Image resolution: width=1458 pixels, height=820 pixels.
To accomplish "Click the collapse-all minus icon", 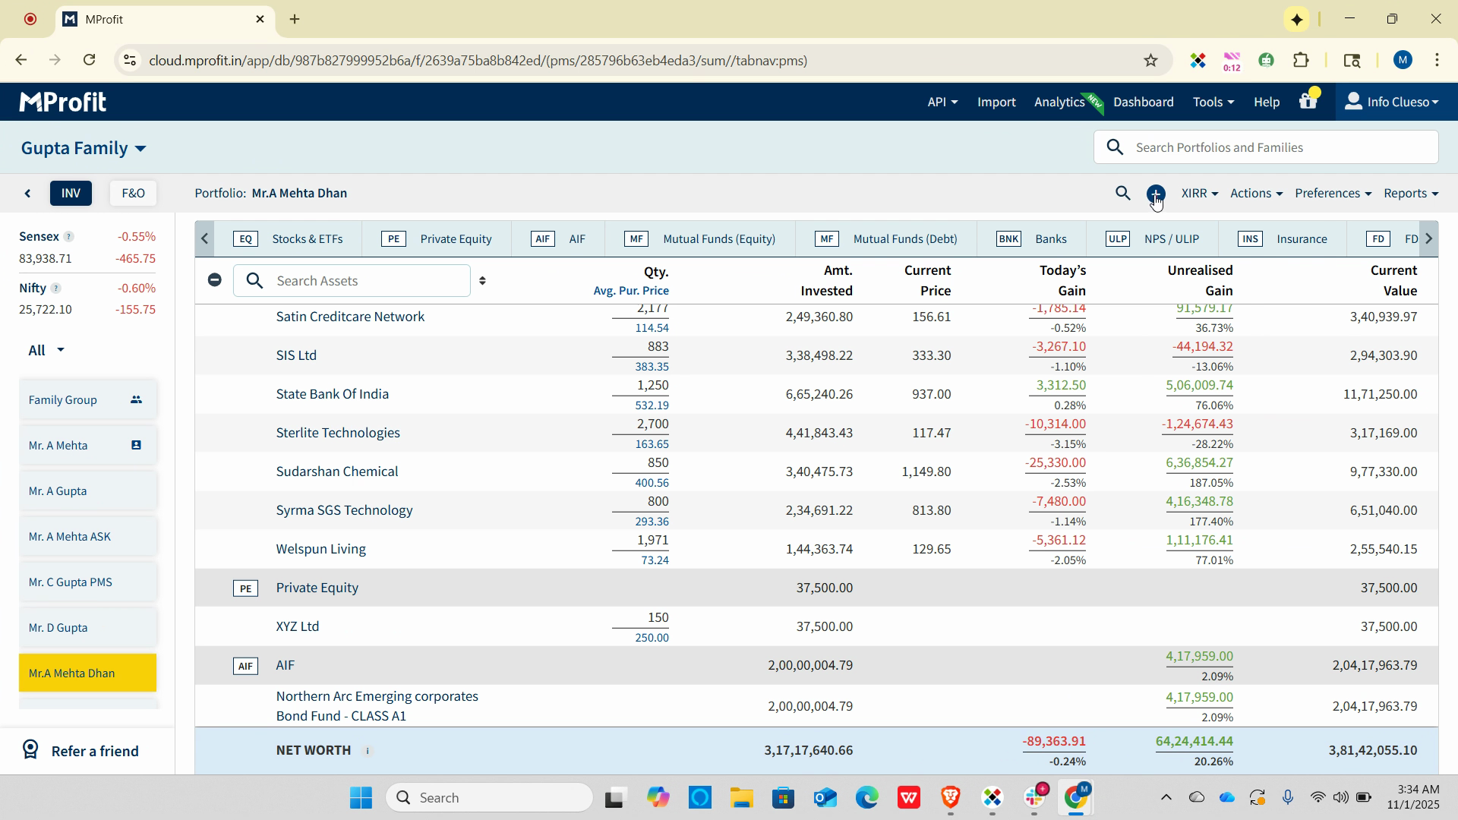I will coord(215,280).
